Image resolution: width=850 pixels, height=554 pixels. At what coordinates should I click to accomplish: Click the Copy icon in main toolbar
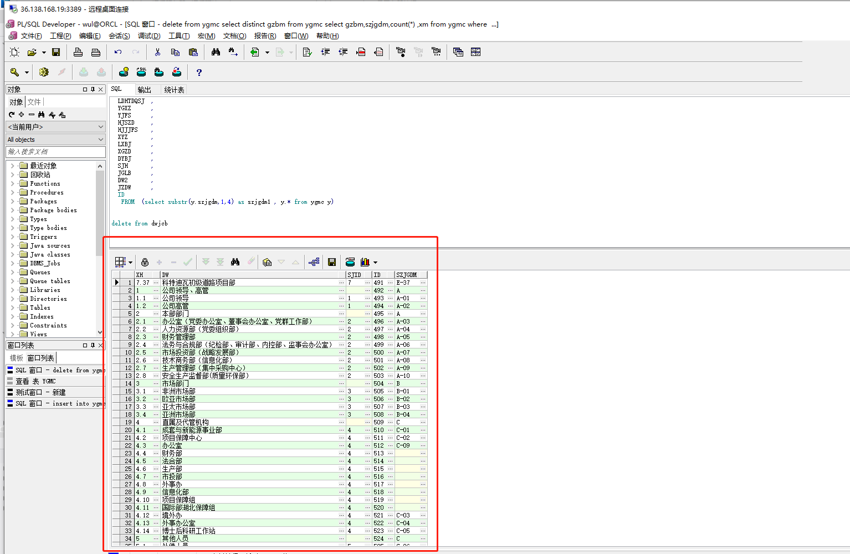click(x=175, y=52)
